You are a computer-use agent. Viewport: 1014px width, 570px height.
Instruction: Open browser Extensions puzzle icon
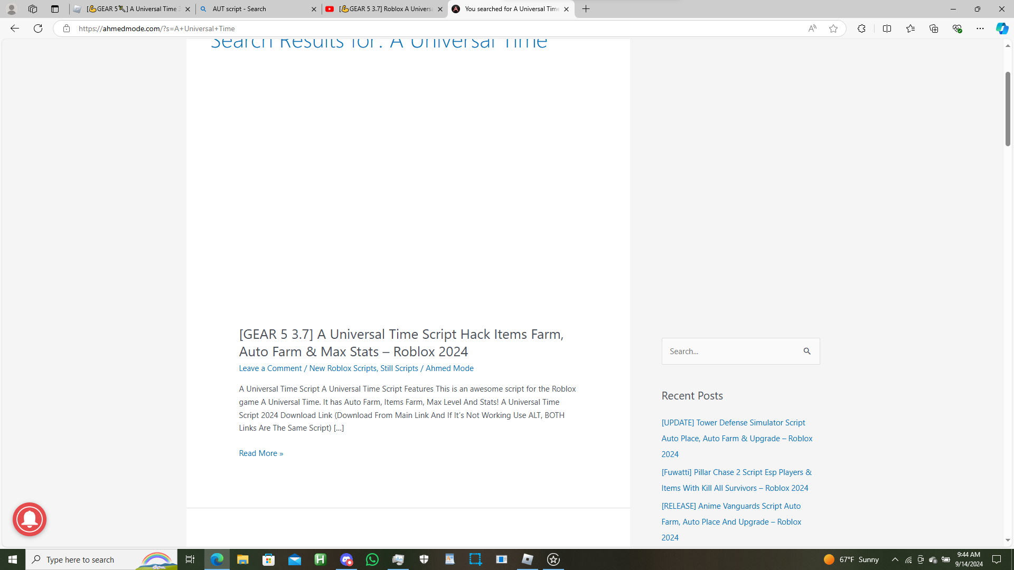click(x=861, y=28)
